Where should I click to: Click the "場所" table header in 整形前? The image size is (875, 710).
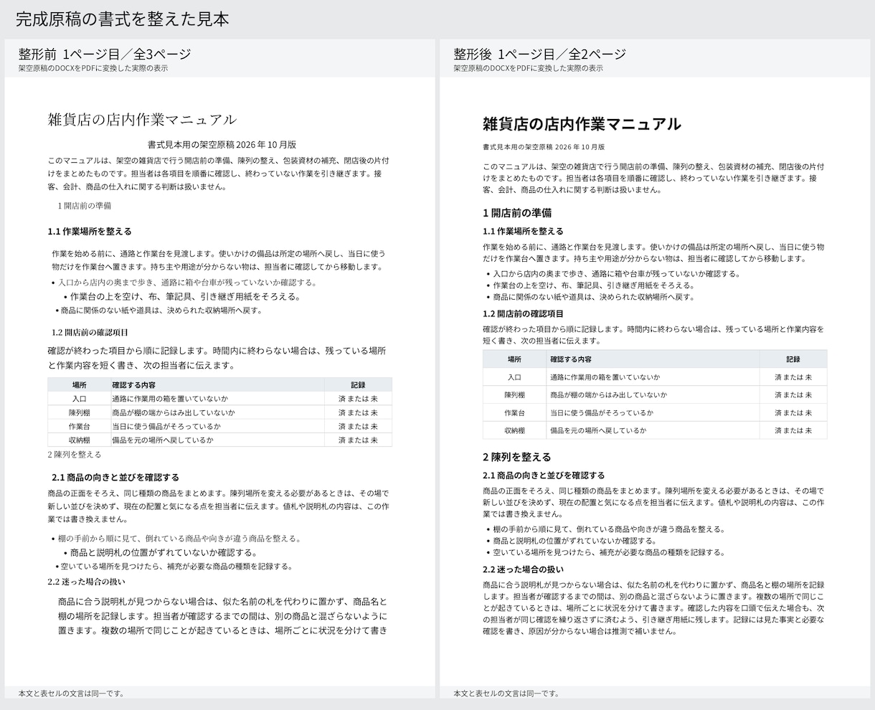click(79, 385)
